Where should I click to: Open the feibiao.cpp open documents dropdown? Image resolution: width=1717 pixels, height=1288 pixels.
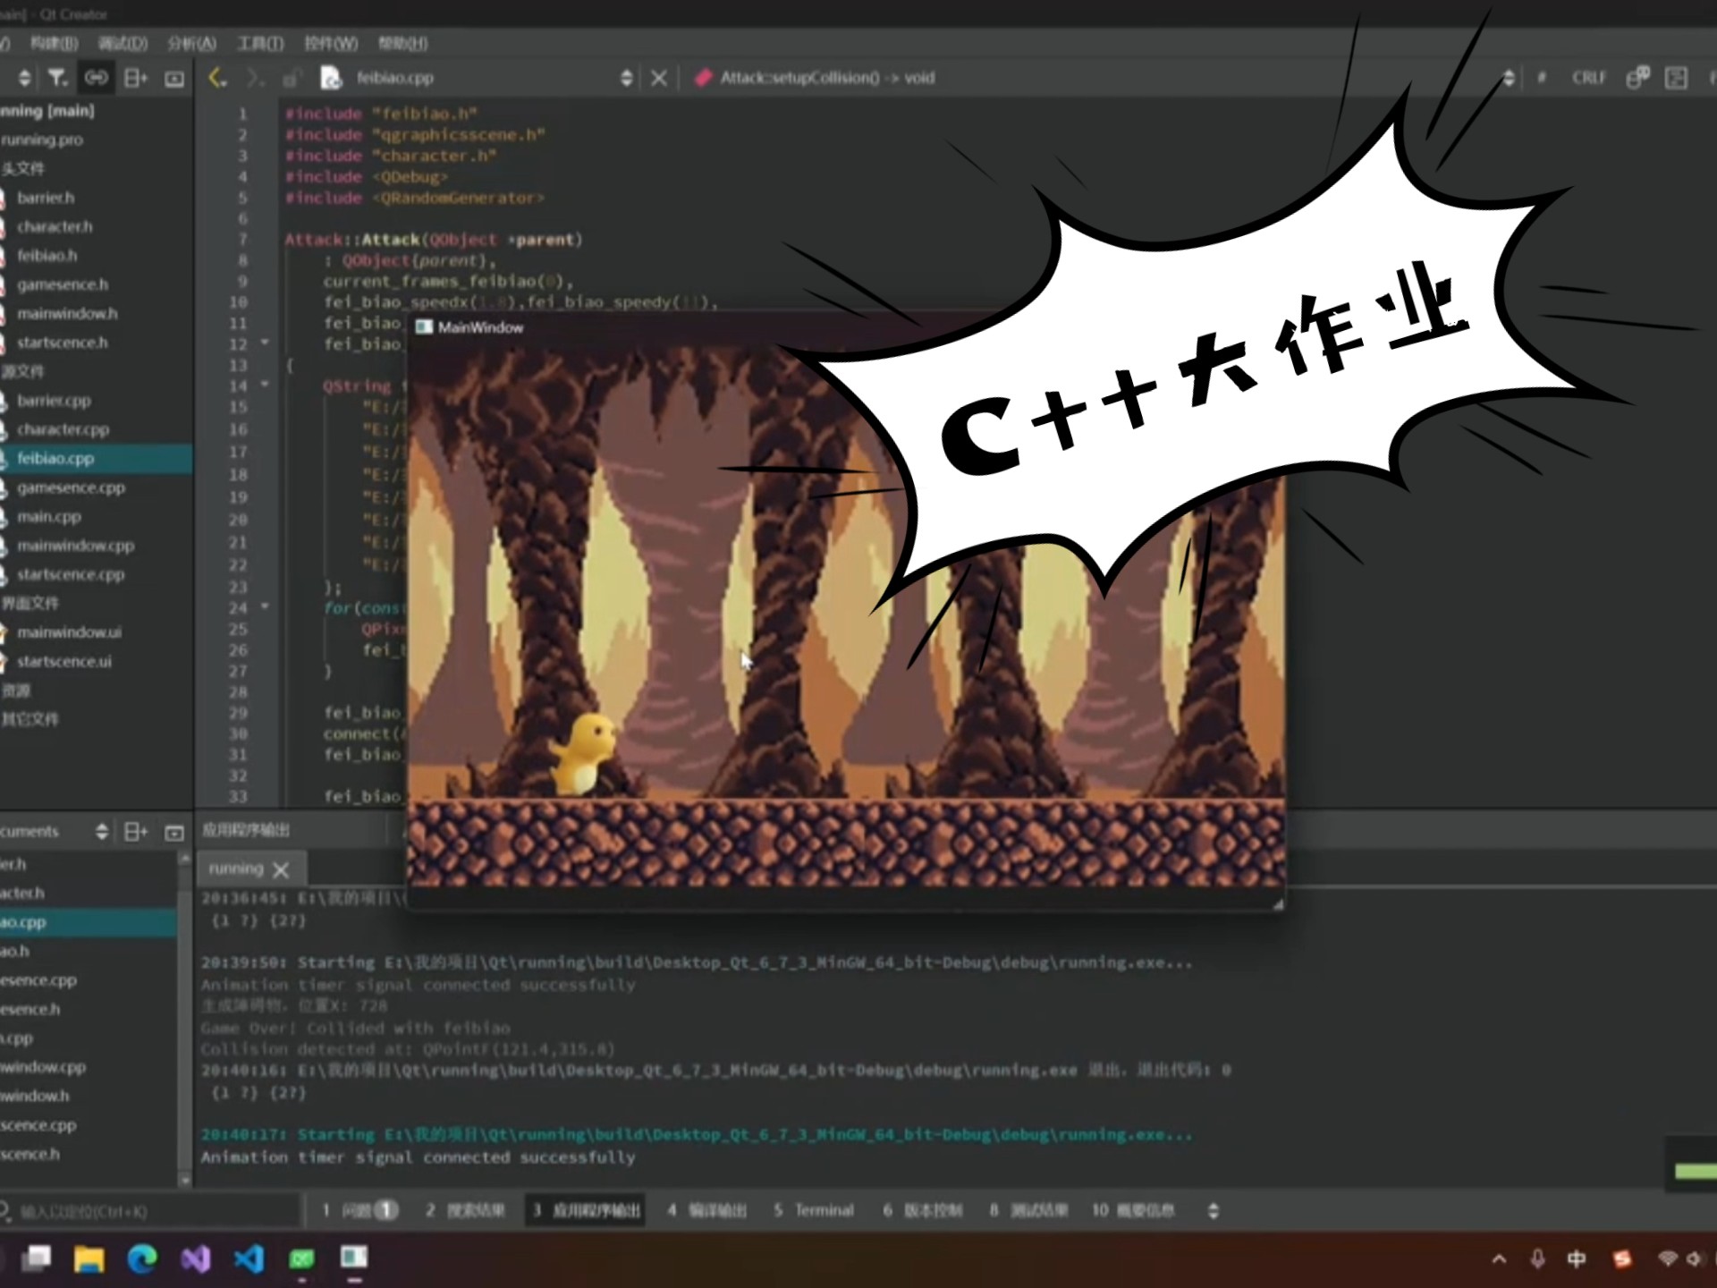click(x=626, y=78)
